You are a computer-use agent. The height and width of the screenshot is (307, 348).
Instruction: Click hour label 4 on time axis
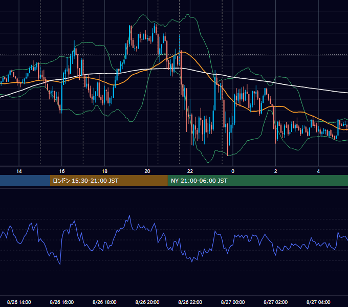(x=318, y=171)
